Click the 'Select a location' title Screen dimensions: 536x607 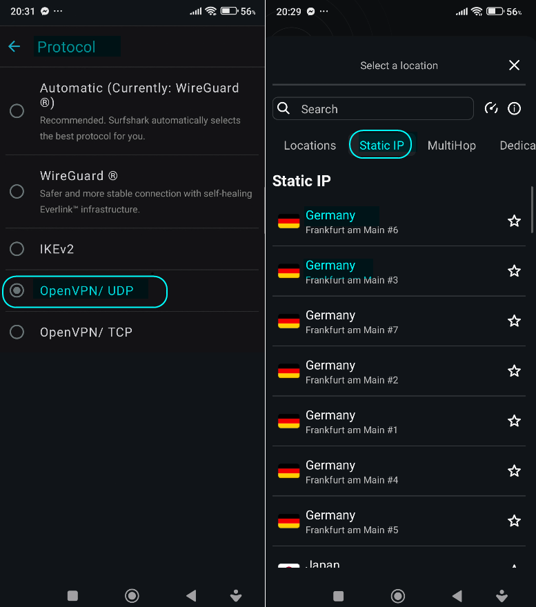click(x=399, y=66)
